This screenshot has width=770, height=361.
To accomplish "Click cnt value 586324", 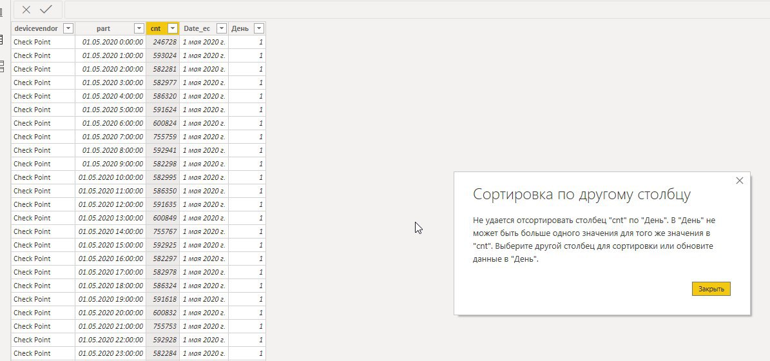I will 162,286.
